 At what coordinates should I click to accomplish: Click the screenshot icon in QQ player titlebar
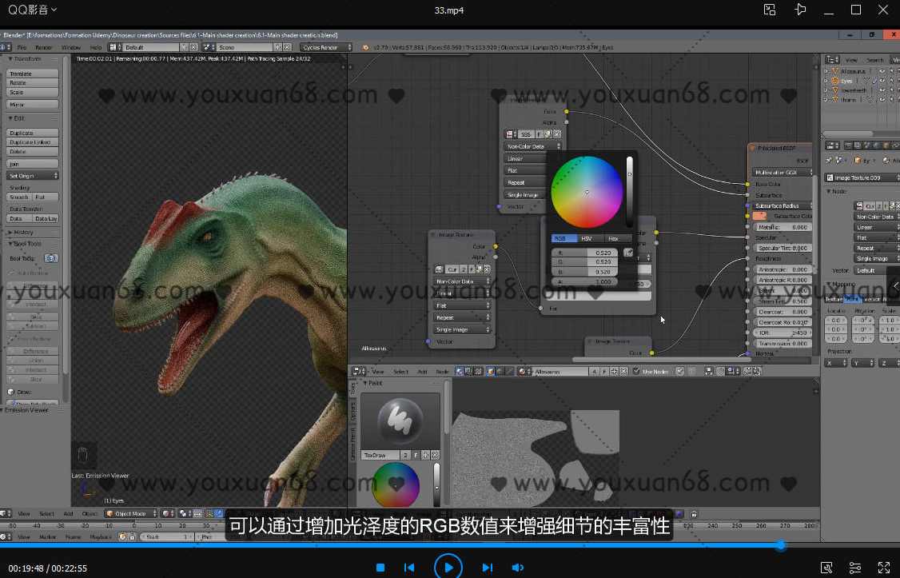click(x=770, y=10)
